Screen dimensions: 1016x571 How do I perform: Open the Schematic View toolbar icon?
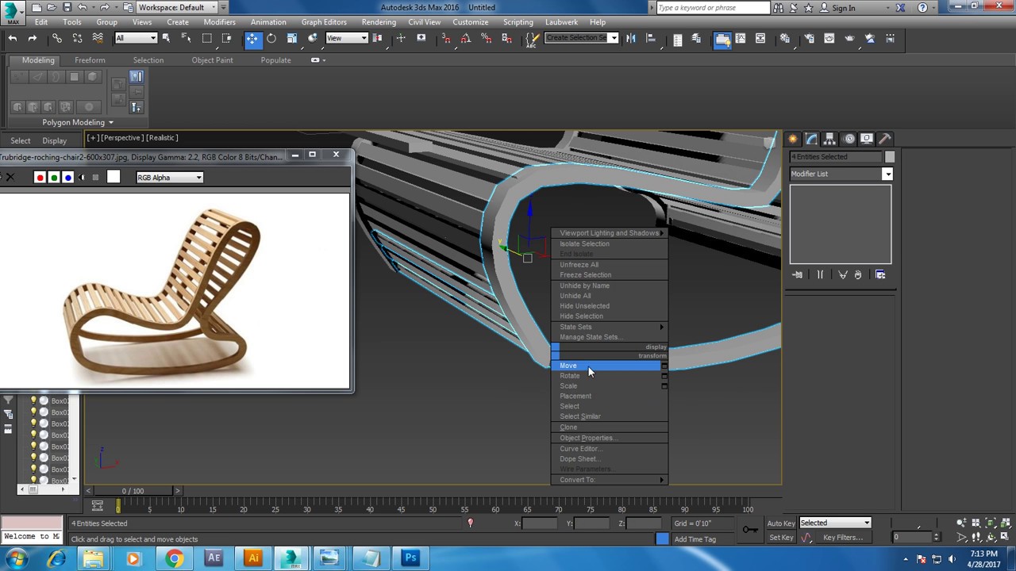pyautogui.click(x=760, y=39)
